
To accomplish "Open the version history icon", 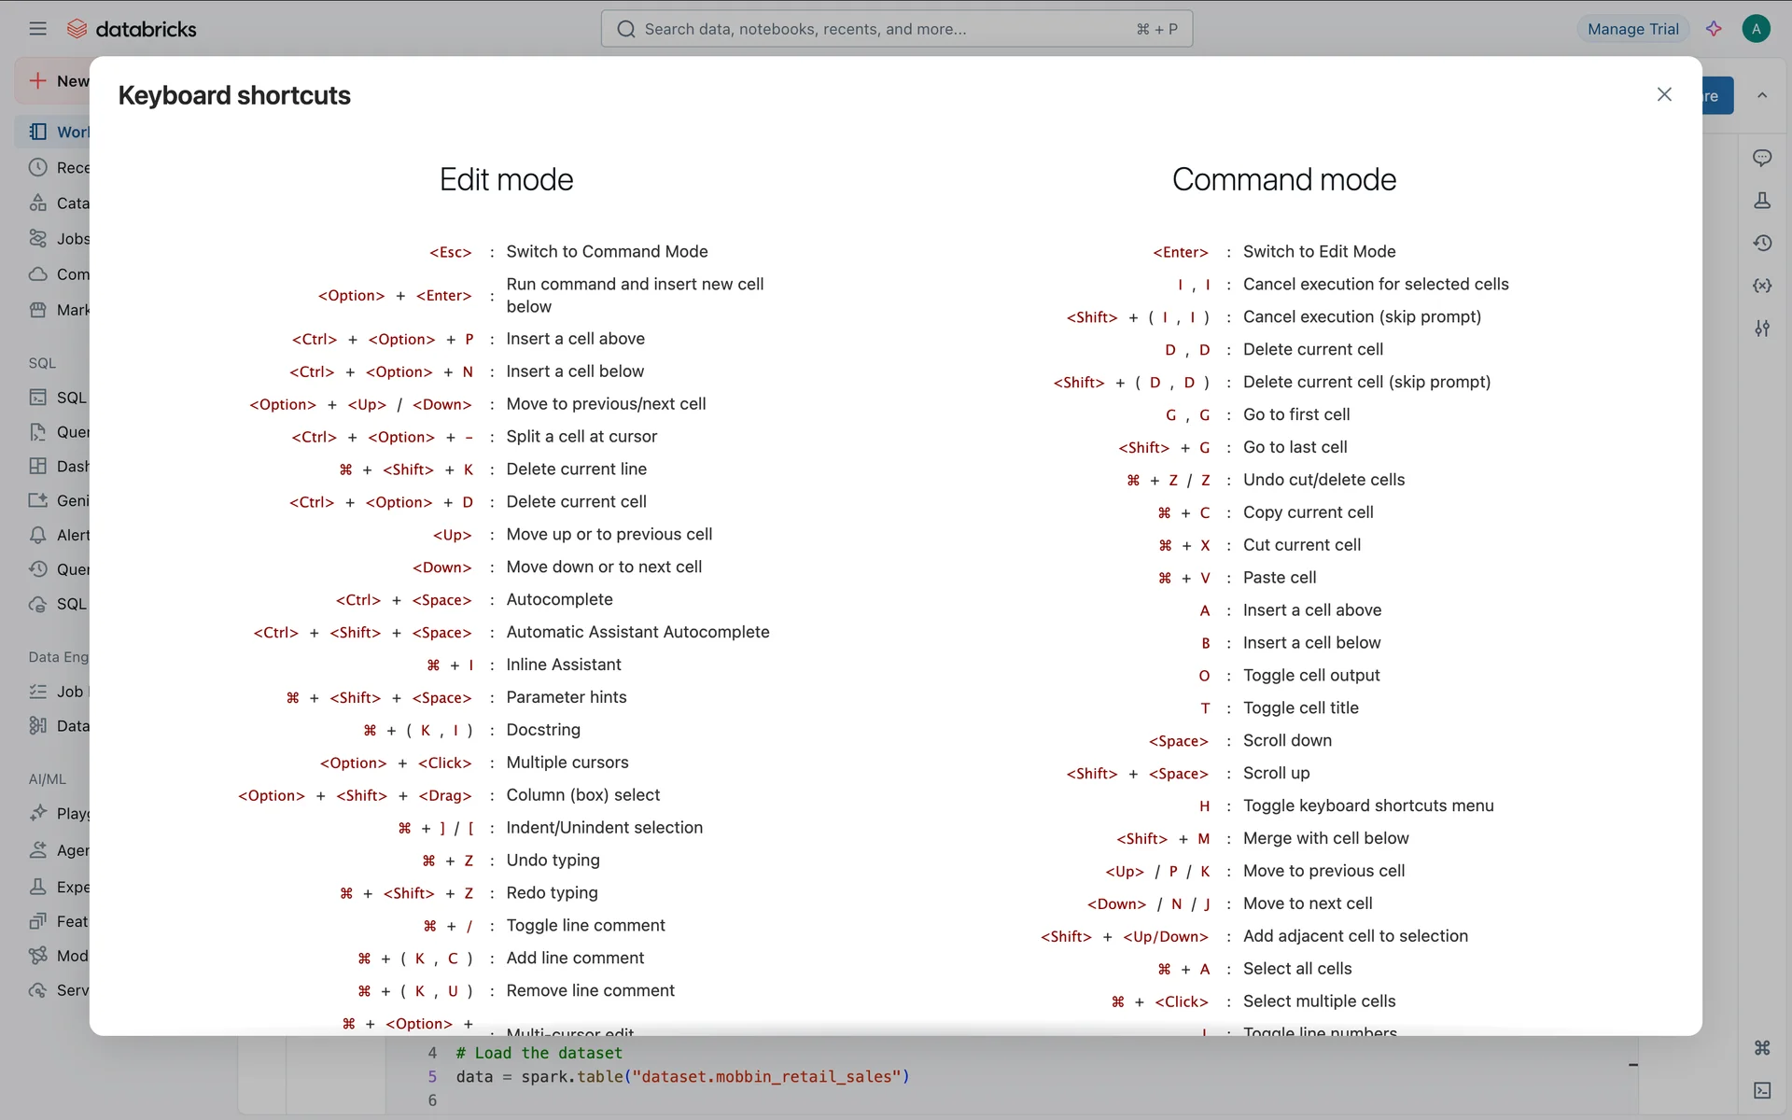I will [1761, 243].
